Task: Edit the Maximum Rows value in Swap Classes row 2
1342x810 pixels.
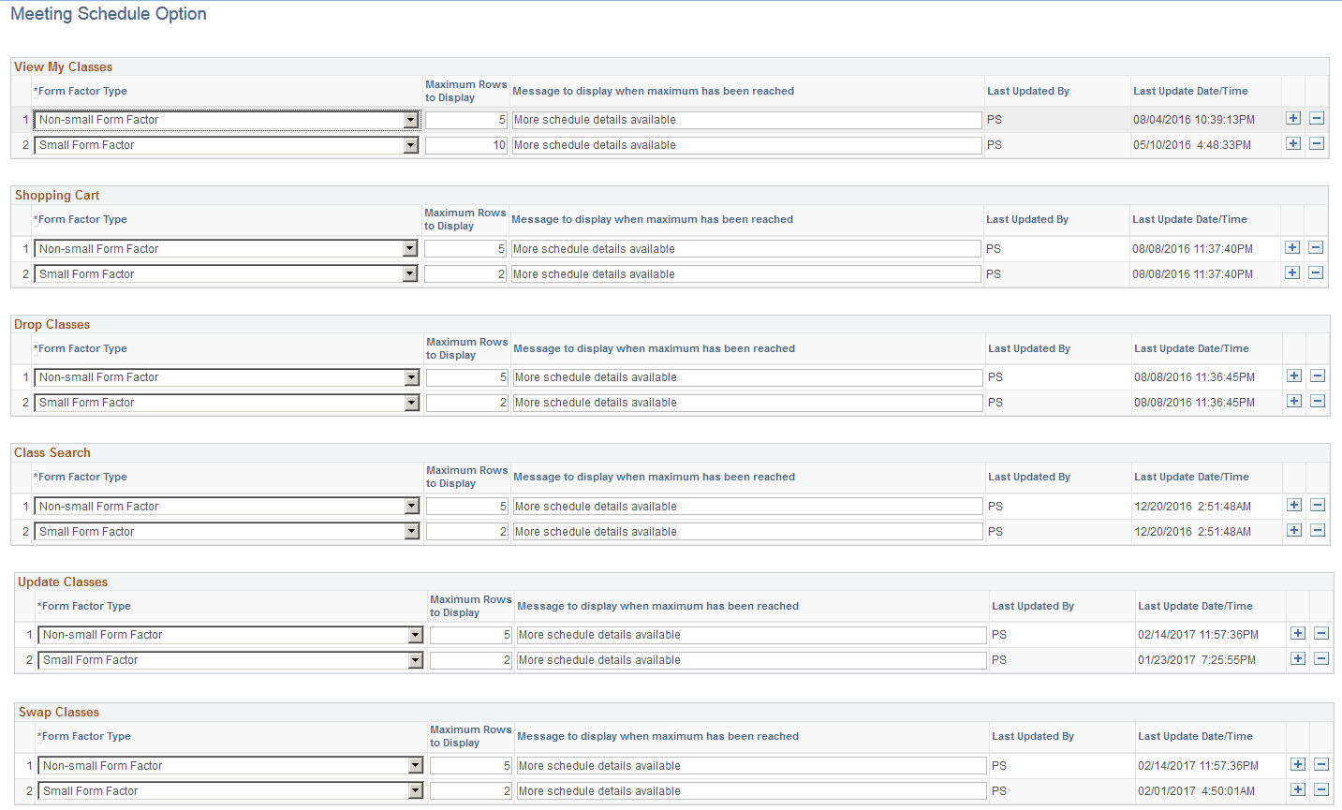Action: click(x=470, y=790)
